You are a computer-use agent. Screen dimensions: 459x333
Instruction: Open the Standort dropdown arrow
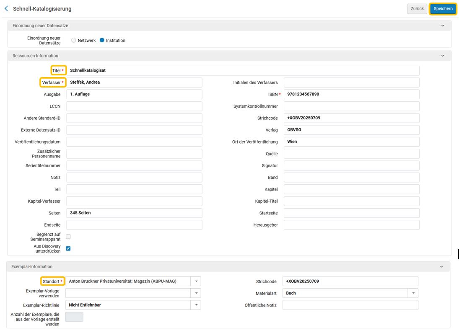click(196, 281)
